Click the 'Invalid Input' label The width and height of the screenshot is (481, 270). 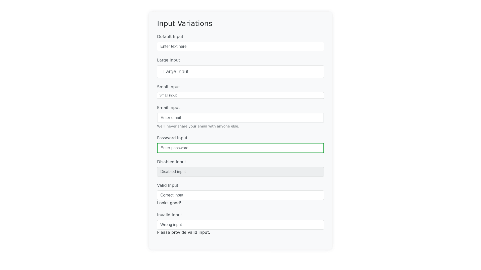click(x=169, y=215)
